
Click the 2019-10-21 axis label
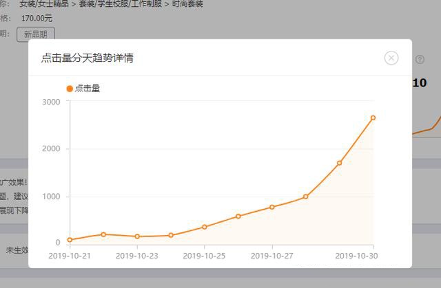coord(70,256)
